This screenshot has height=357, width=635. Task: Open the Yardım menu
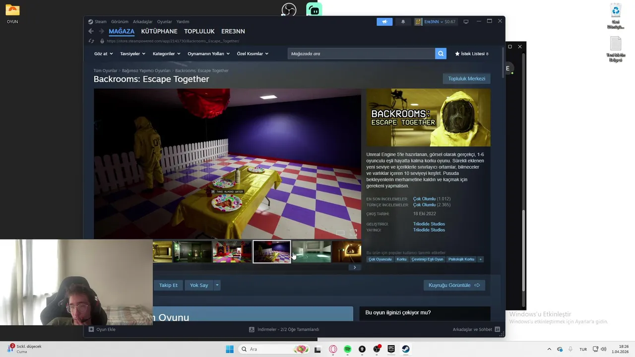(x=183, y=22)
